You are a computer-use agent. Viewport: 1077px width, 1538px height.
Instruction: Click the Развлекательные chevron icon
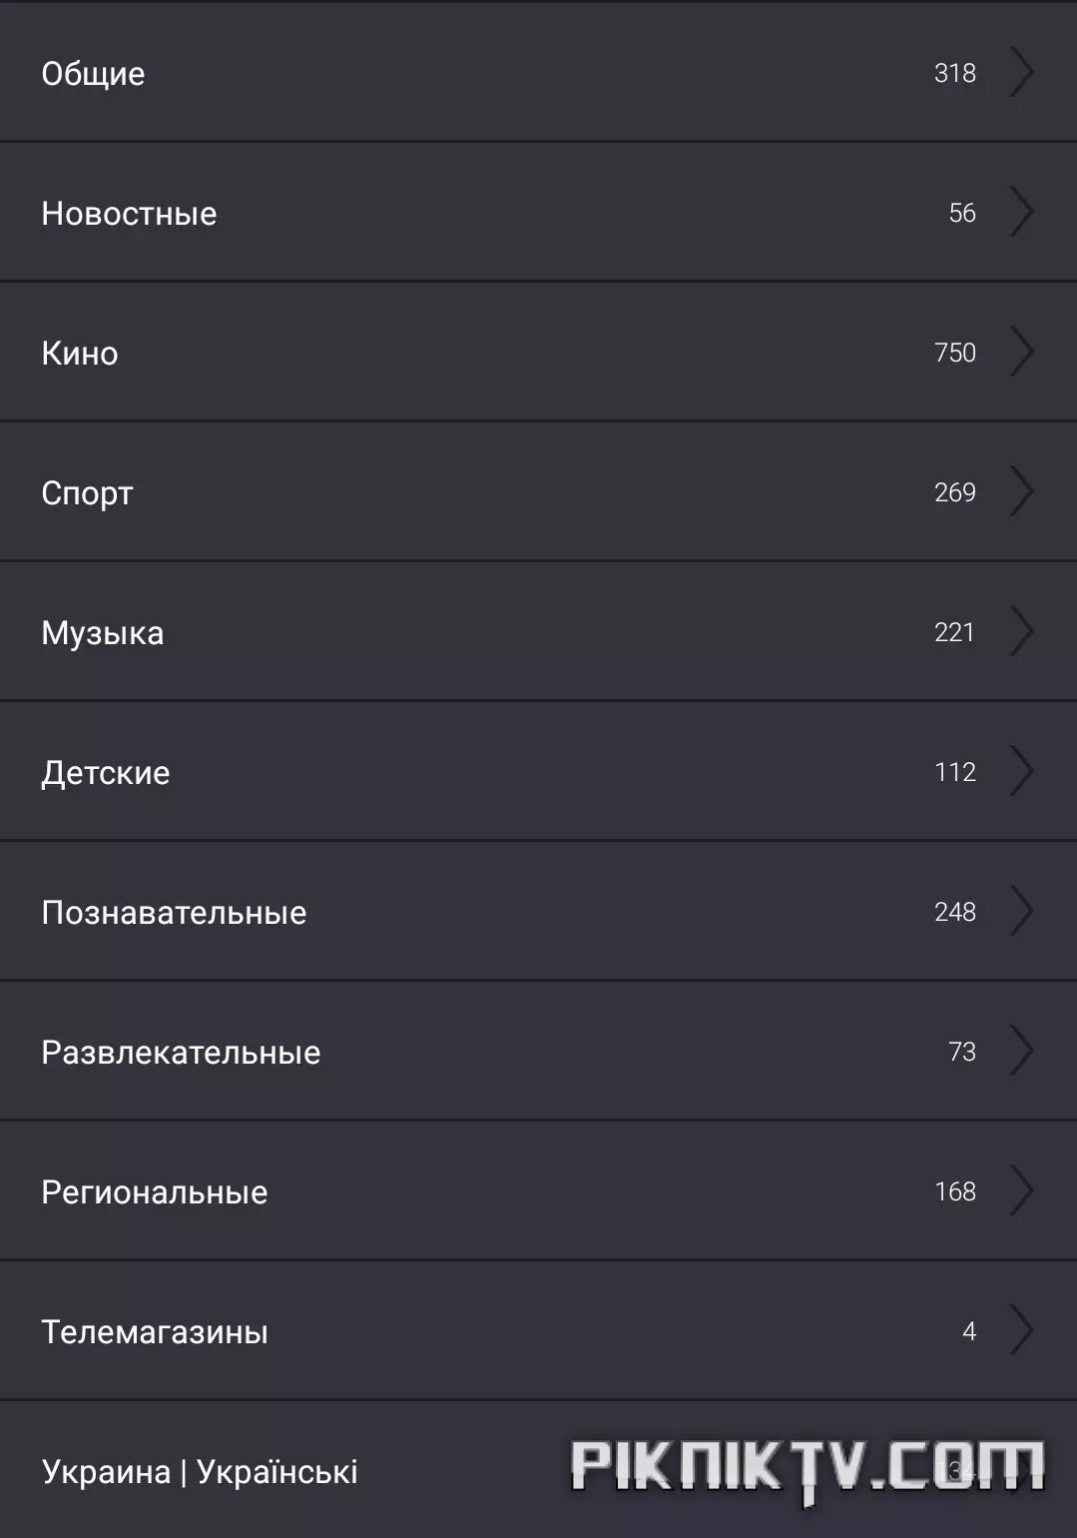[x=1021, y=1051]
